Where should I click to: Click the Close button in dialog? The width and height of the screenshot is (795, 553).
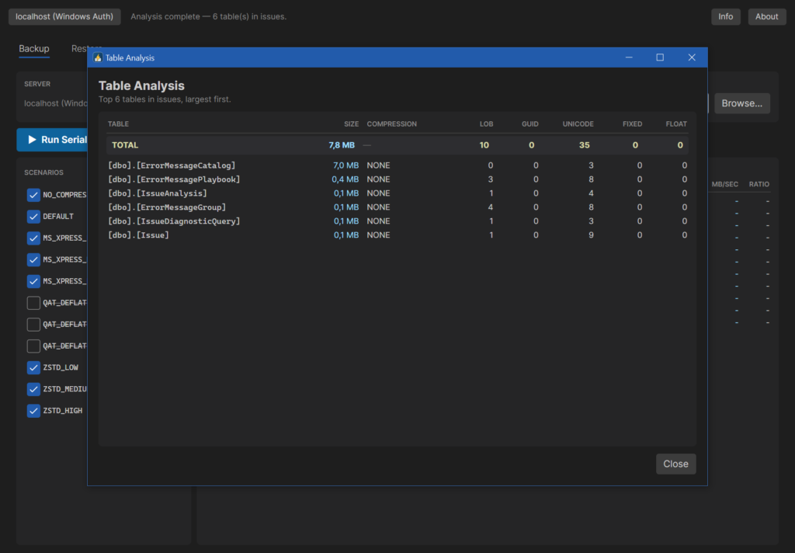(x=675, y=464)
